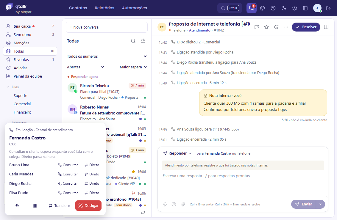The image size is (337, 220).
Task: Click Transferir in call panel
Action: [60, 206]
